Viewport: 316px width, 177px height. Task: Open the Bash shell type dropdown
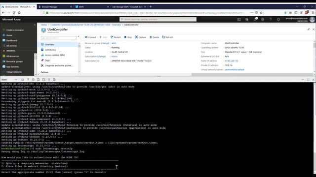pos(9,80)
